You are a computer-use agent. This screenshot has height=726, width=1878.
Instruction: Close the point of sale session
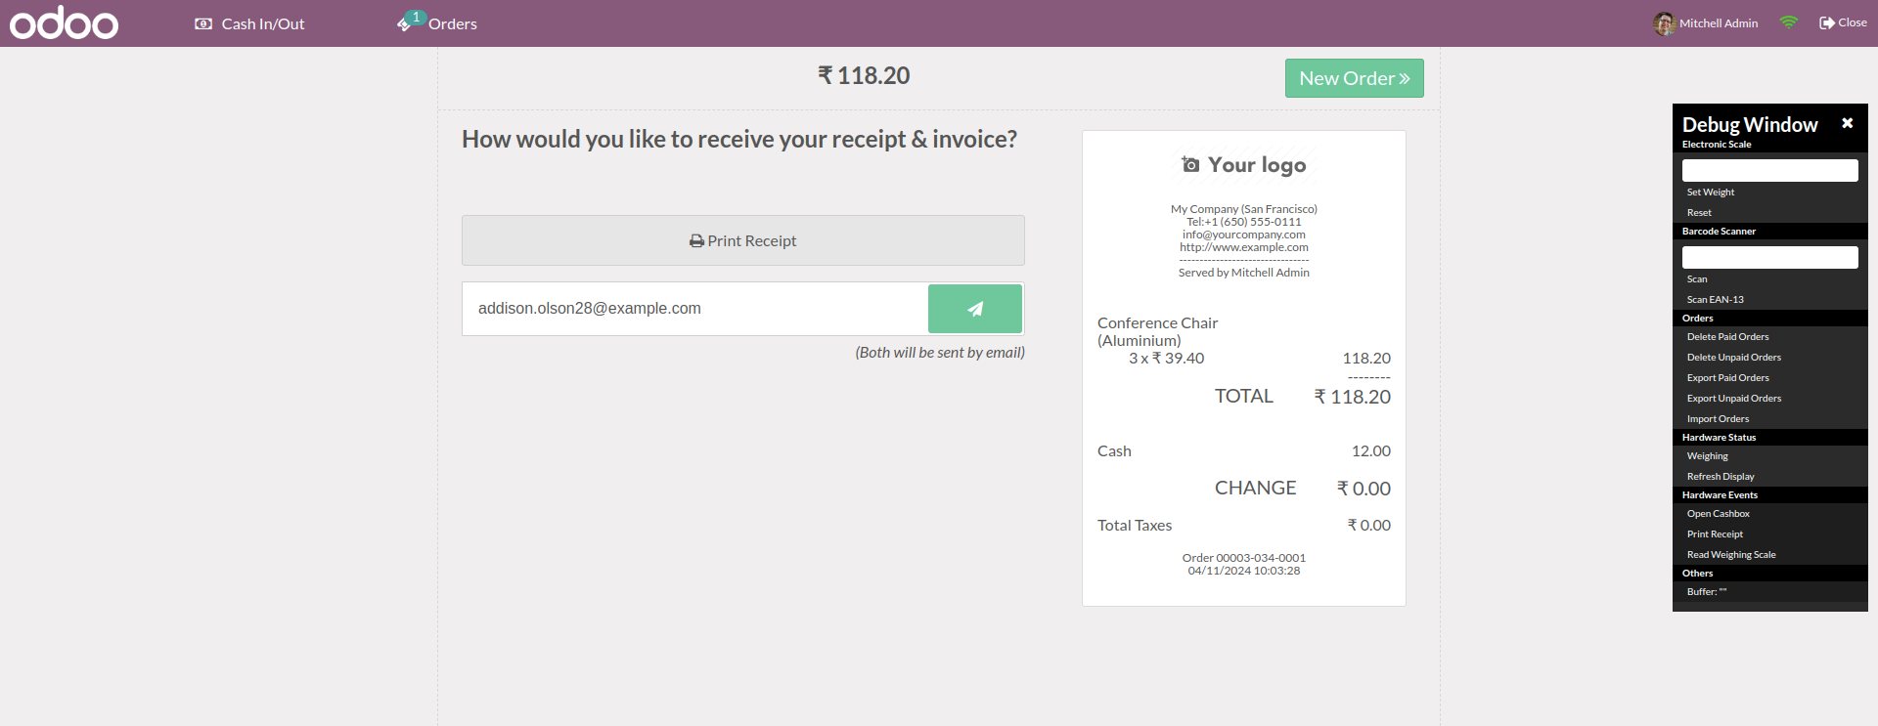click(x=1843, y=22)
